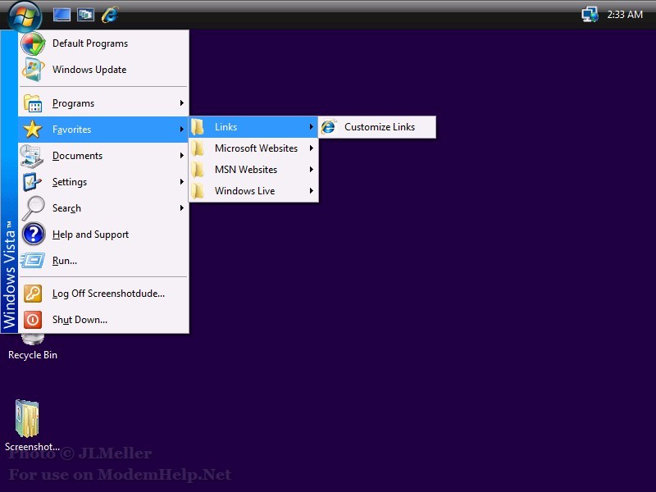
Task: Click the 2:33 AM clock
Action: point(625,15)
